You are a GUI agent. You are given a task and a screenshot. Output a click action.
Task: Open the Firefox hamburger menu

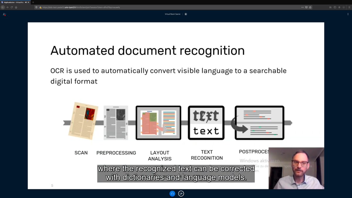(x=349, y=7)
